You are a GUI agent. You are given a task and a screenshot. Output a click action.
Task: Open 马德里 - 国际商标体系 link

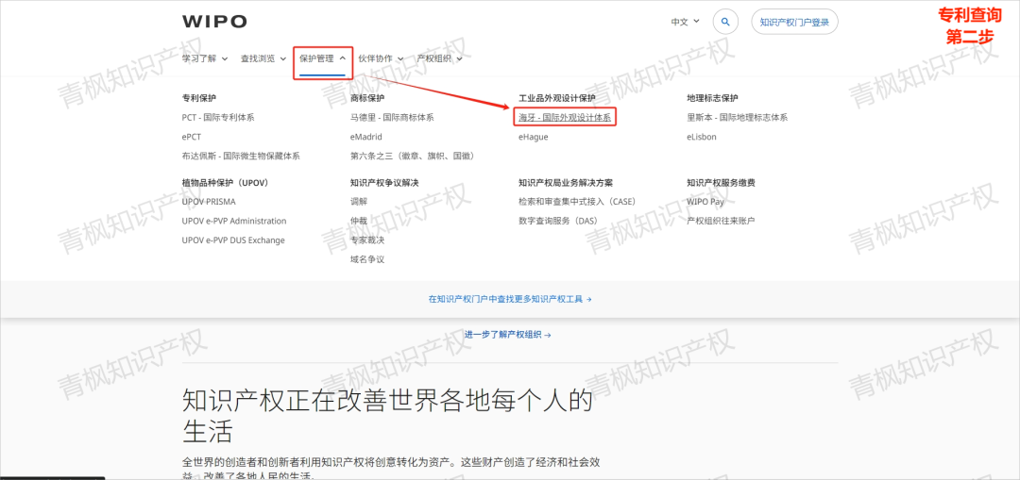coord(392,118)
